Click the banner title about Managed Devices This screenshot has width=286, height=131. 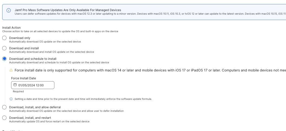tap(68, 10)
